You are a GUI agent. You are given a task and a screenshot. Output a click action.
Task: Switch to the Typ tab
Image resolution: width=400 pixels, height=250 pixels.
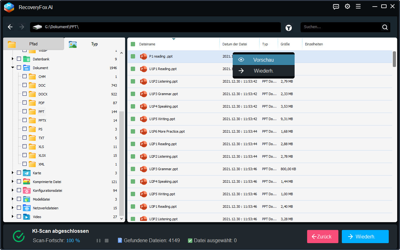(x=94, y=44)
